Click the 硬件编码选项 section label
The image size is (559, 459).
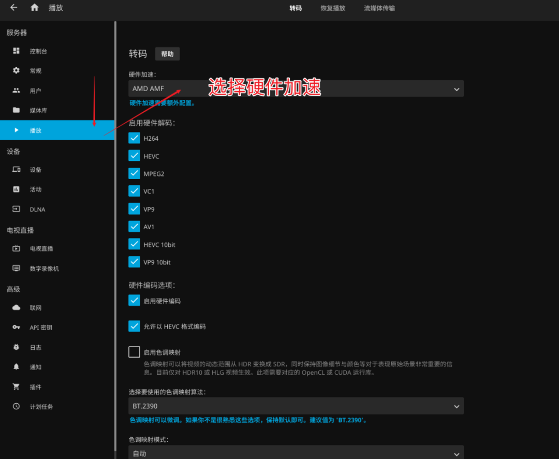pos(152,285)
